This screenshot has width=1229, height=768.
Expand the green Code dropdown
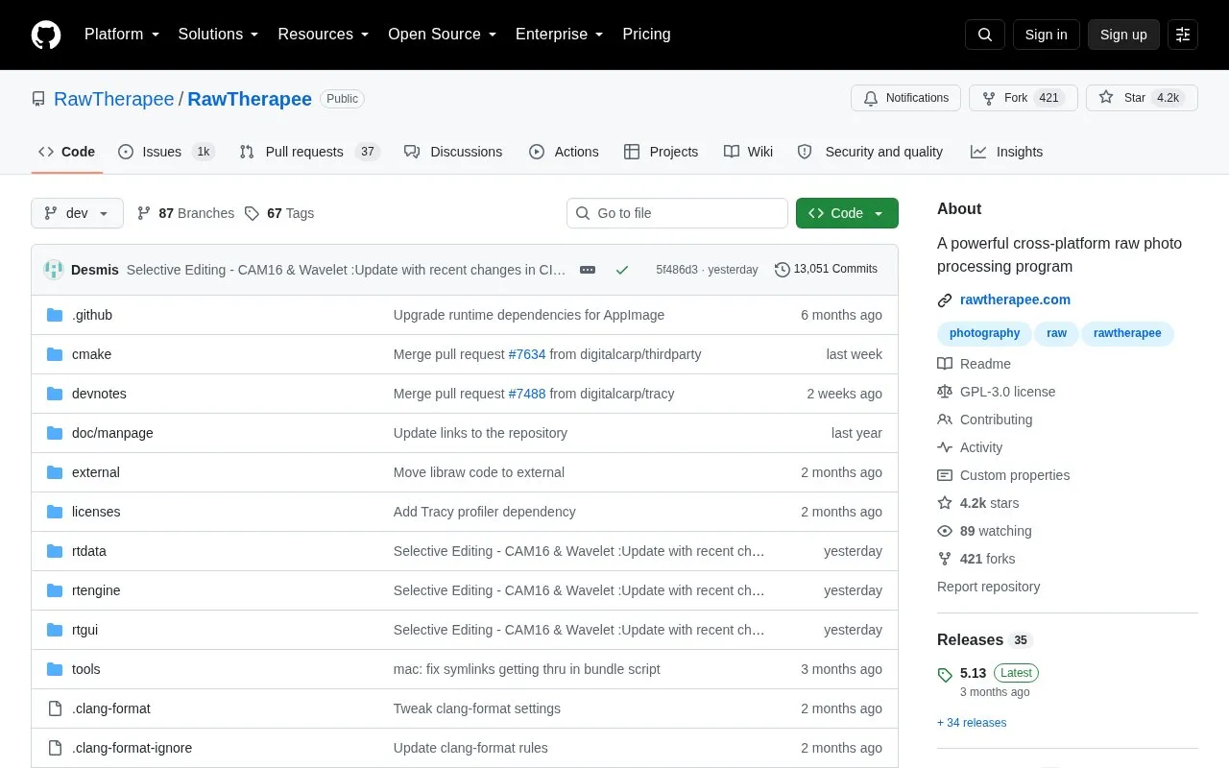(847, 213)
